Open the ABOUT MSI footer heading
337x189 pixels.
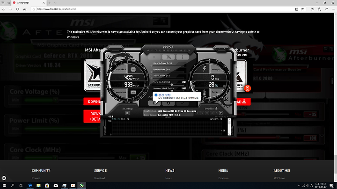[282, 171]
